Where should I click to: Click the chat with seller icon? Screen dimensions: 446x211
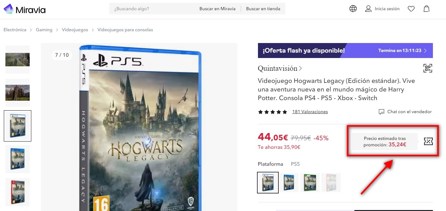(381, 112)
